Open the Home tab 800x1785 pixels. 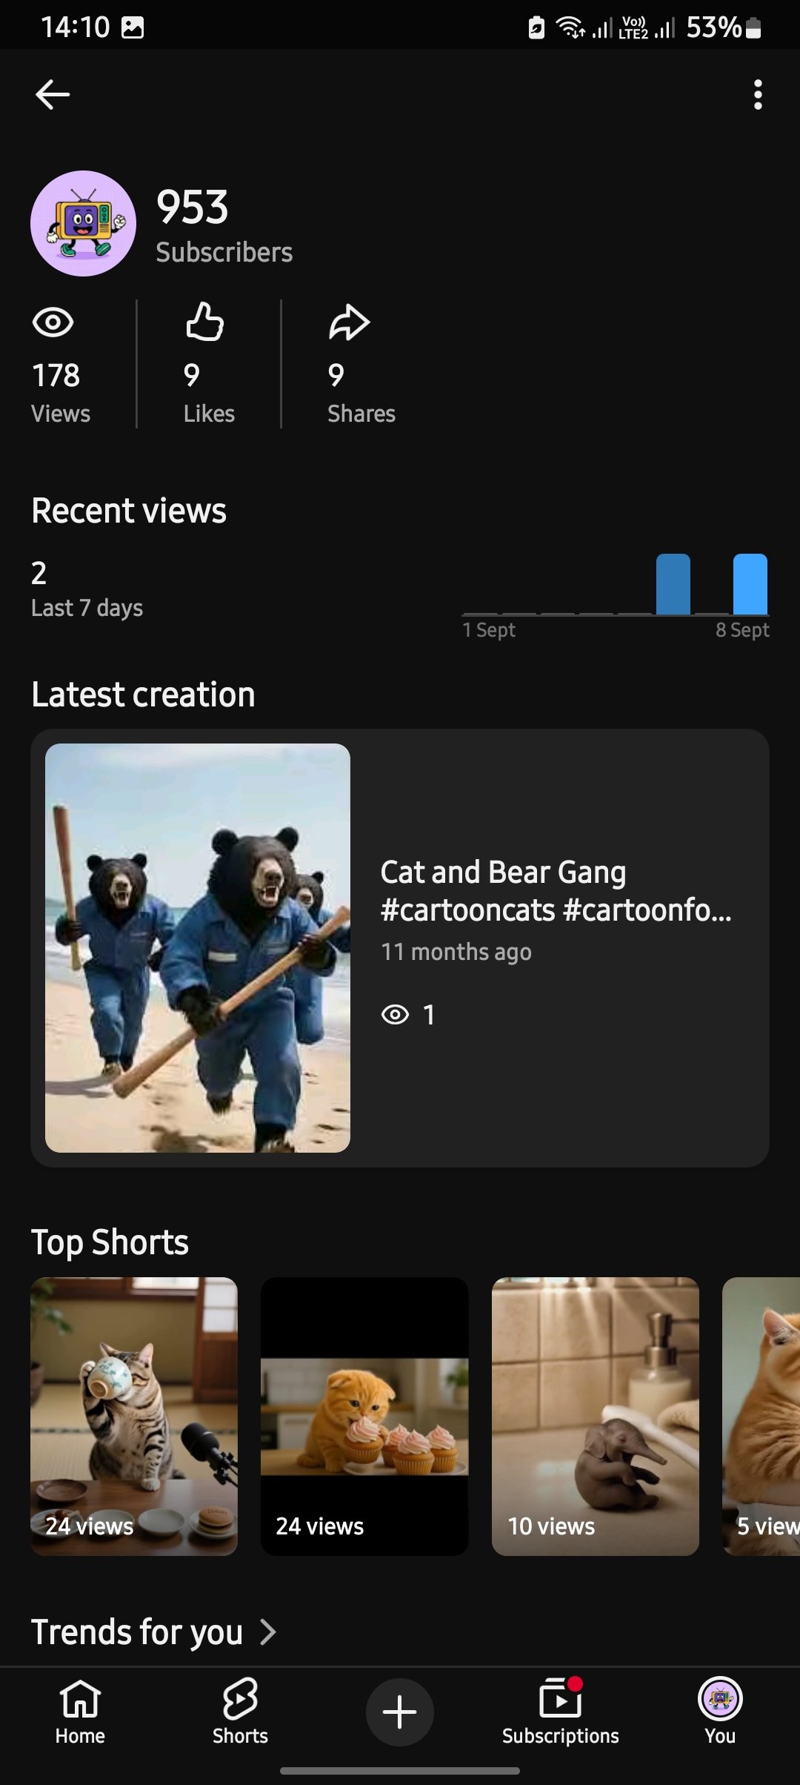80,1712
